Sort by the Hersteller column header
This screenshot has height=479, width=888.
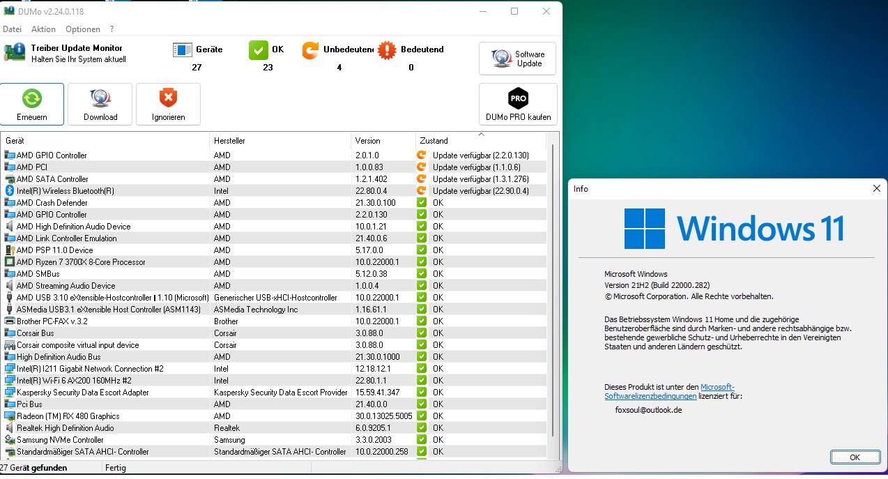(281, 140)
